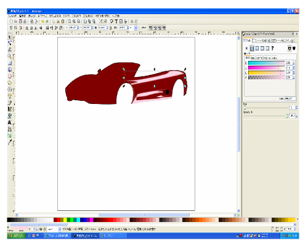Select the Paint Bucket tool

pyautogui.click(x=9, y=116)
